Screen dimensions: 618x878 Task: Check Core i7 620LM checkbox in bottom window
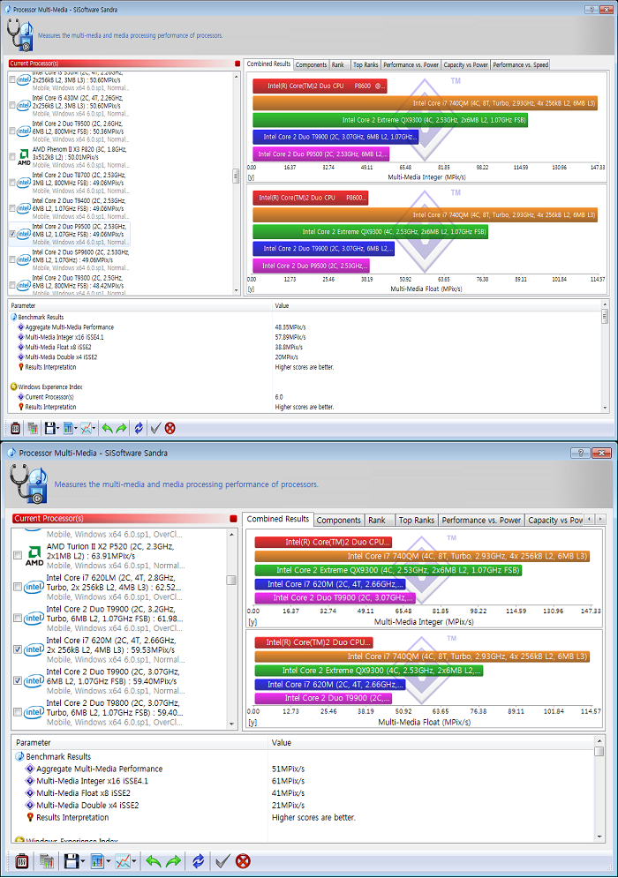pyautogui.click(x=18, y=587)
